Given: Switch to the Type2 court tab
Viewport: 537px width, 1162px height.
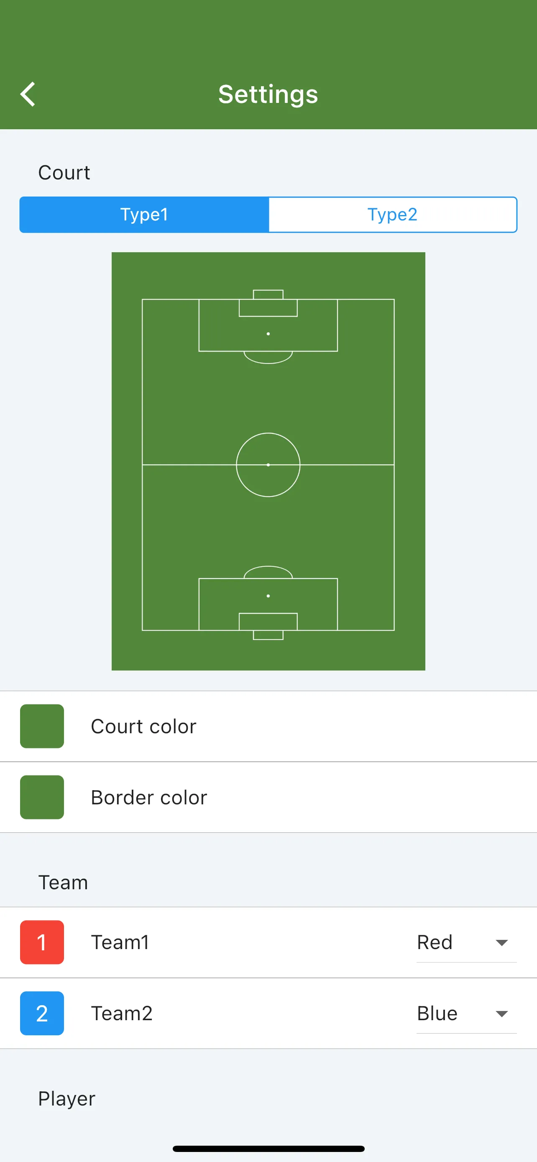Looking at the screenshot, I should [392, 215].
